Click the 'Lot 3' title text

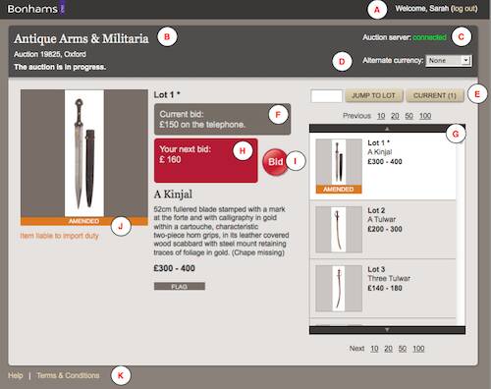(376, 269)
